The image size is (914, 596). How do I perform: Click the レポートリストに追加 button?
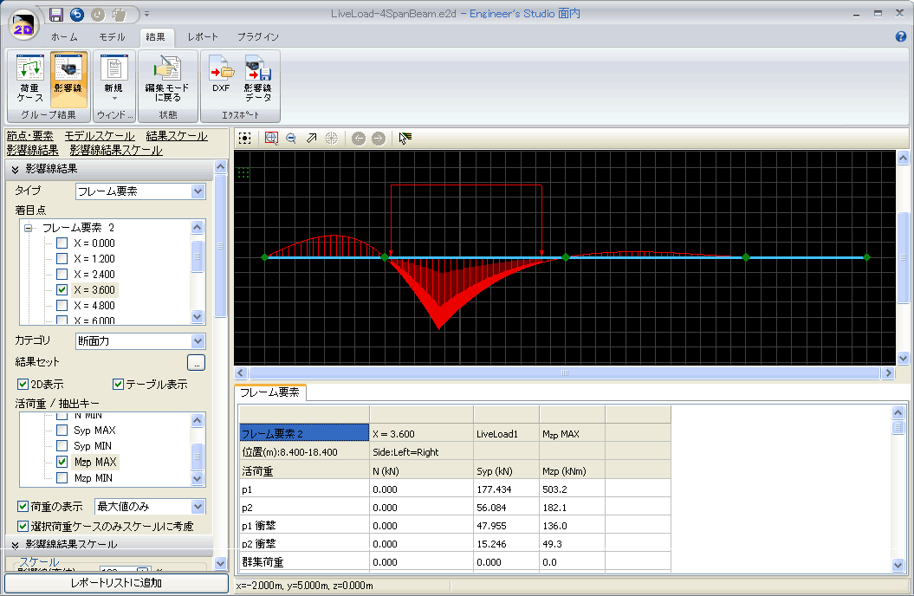pyautogui.click(x=117, y=583)
